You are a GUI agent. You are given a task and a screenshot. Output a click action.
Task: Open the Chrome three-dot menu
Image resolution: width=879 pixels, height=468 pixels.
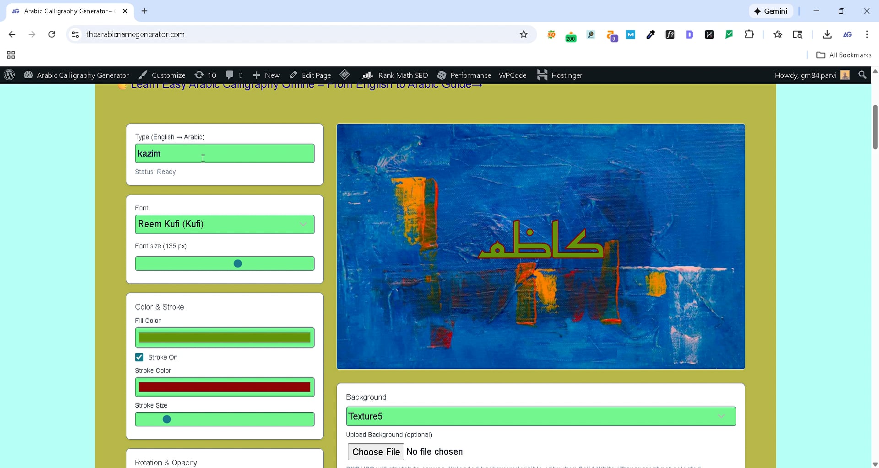(x=867, y=34)
